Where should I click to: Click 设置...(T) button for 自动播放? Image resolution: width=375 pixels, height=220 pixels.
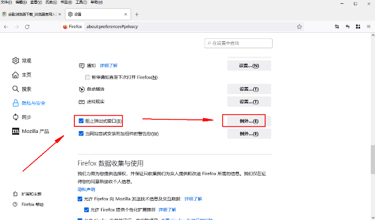pos(249,89)
